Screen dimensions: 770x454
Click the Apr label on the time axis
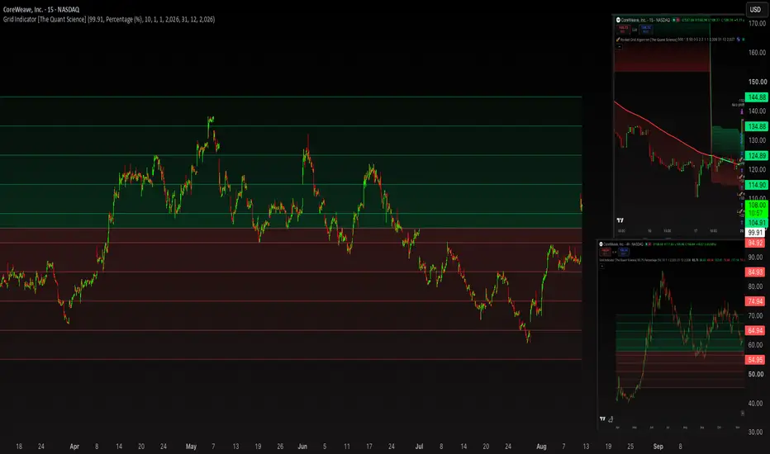point(74,446)
